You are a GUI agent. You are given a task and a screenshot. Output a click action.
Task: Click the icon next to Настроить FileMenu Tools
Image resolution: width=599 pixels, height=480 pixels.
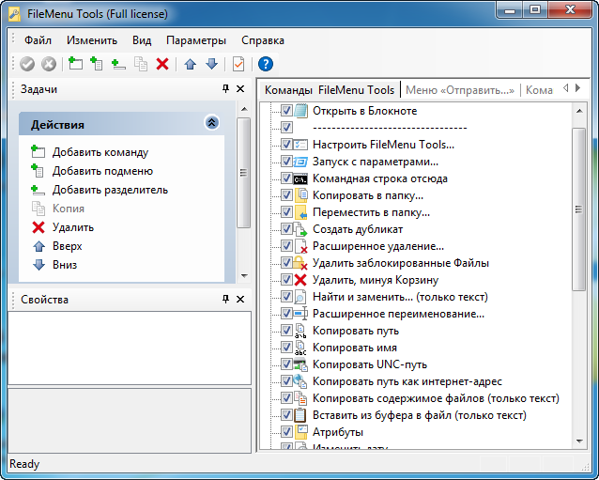pyautogui.click(x=300, y=145)
